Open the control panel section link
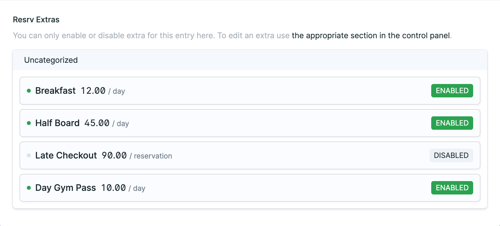The height and width of the screenshot is (226, 500). pyautogui.click(x=371, y=36)
